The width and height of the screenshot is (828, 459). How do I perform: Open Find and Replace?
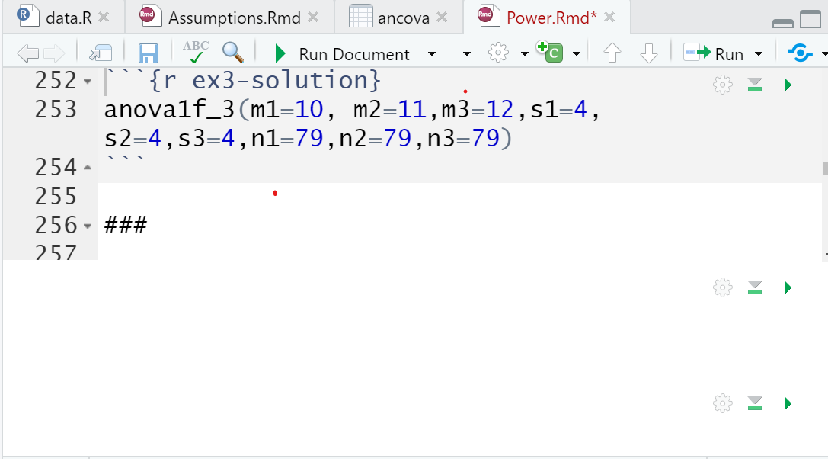[x=232, y=53]
